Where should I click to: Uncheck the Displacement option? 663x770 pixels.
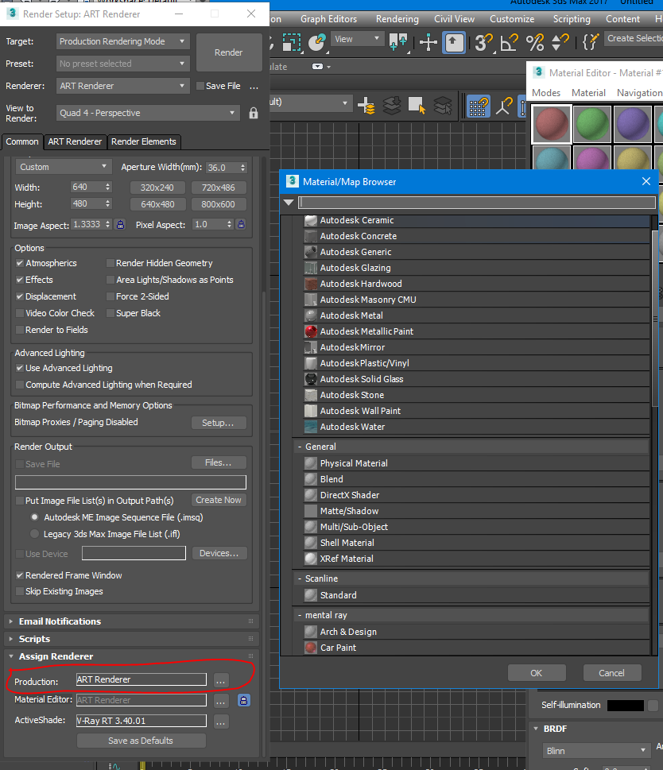20,296
